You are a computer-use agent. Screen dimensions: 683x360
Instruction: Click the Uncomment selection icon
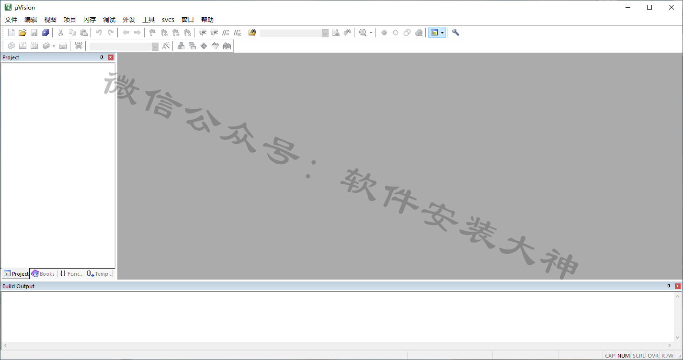(237, 33)
